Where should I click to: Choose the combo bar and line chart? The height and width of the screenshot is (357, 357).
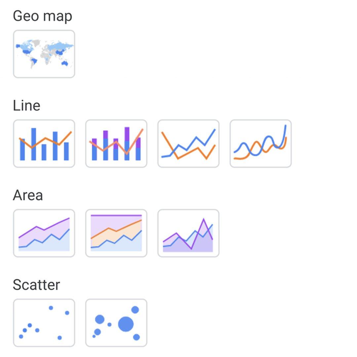click(x=44, y=143)
